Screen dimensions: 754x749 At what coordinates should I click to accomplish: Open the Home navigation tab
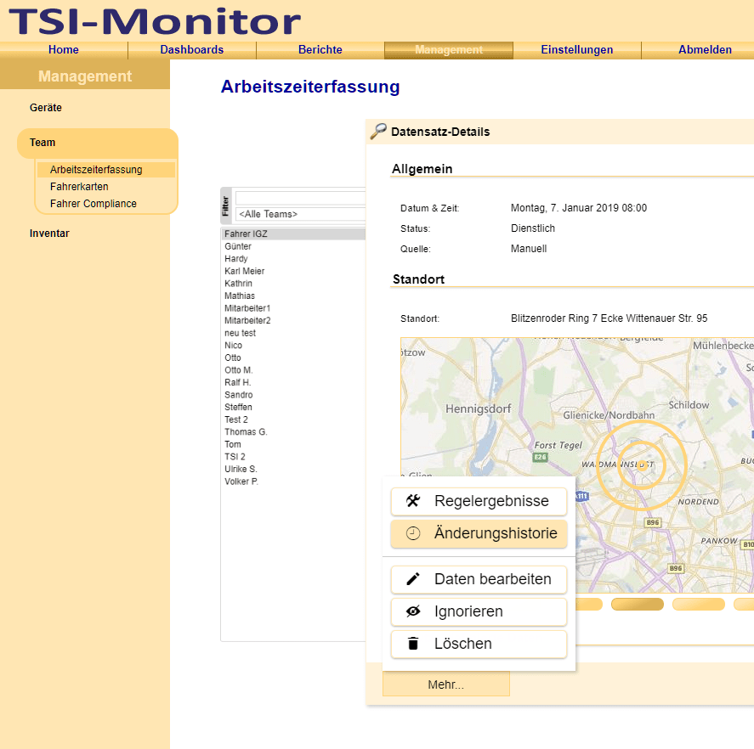point(64,50)
